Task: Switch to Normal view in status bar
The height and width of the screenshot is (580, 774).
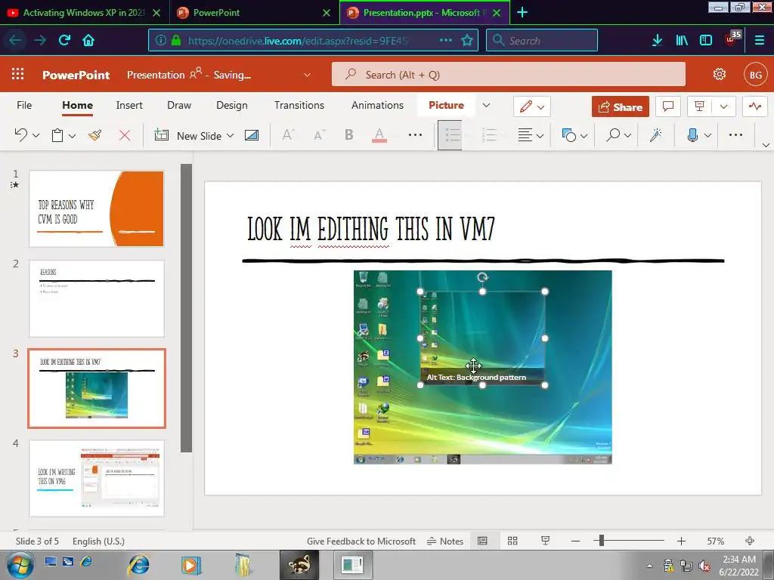Action: click(482, 541)
